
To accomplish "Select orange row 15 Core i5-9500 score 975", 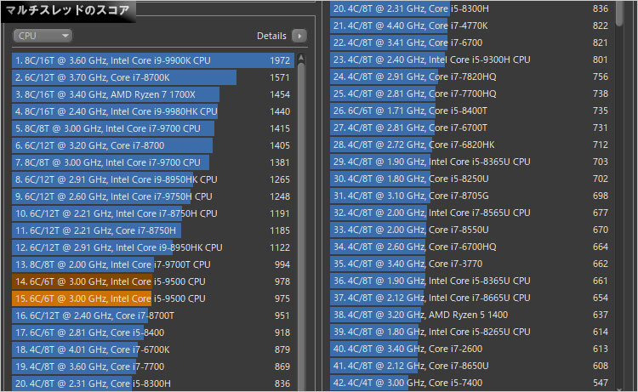I will tap(153, 298).
